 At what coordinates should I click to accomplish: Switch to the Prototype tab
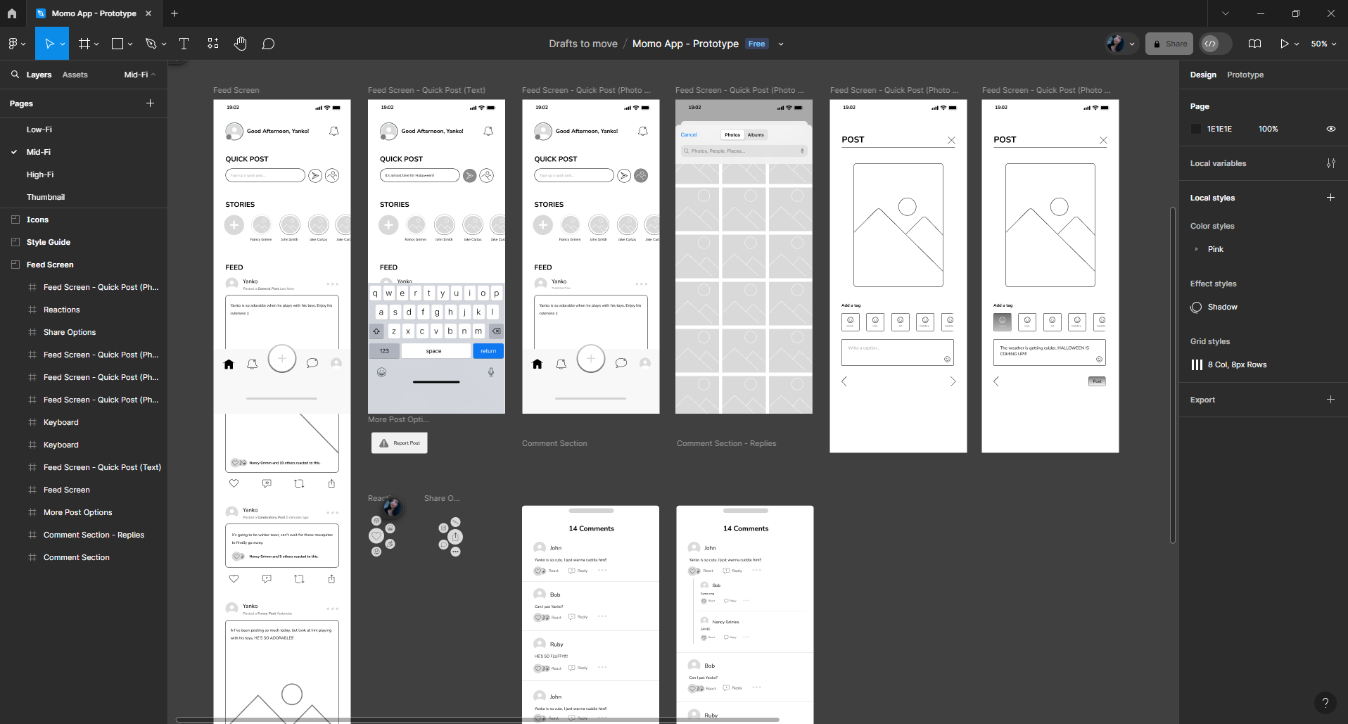[x=1245, y=75]
